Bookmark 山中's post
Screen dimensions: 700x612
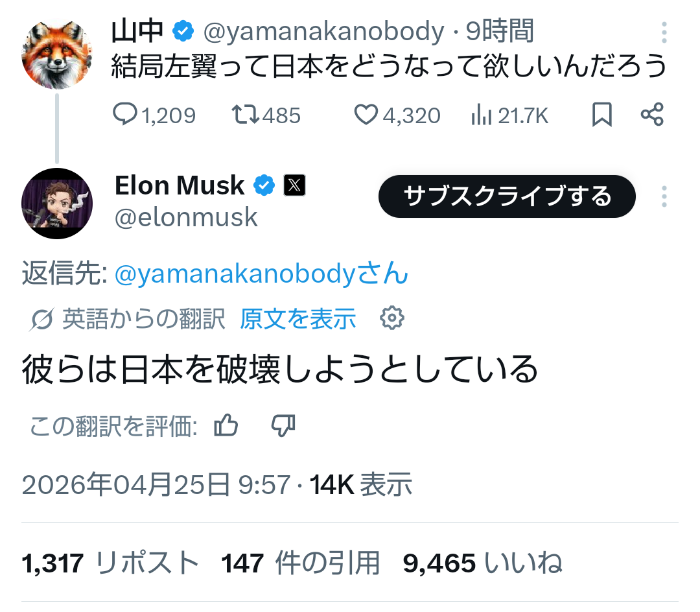click(602, 115)
